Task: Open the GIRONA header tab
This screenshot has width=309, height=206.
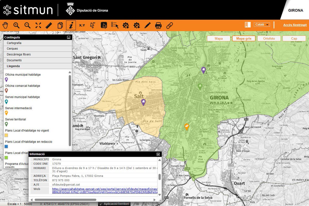Action: 296,11
